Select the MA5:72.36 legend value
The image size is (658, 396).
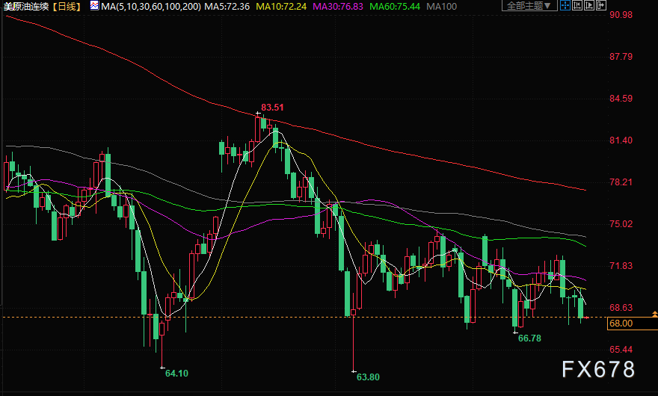227,6
